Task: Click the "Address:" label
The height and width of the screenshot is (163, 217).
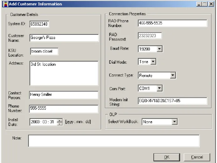Action: click(16, 63)
